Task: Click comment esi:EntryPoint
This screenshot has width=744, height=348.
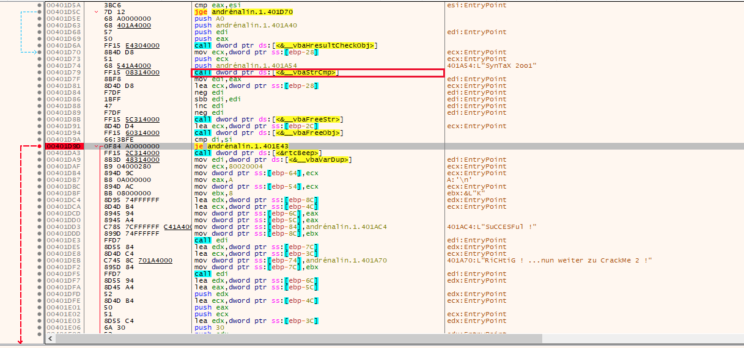Action: point(477,5)
